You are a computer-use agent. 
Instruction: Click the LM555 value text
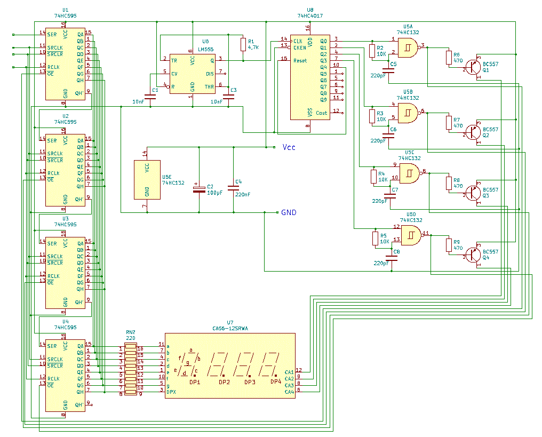206,50
